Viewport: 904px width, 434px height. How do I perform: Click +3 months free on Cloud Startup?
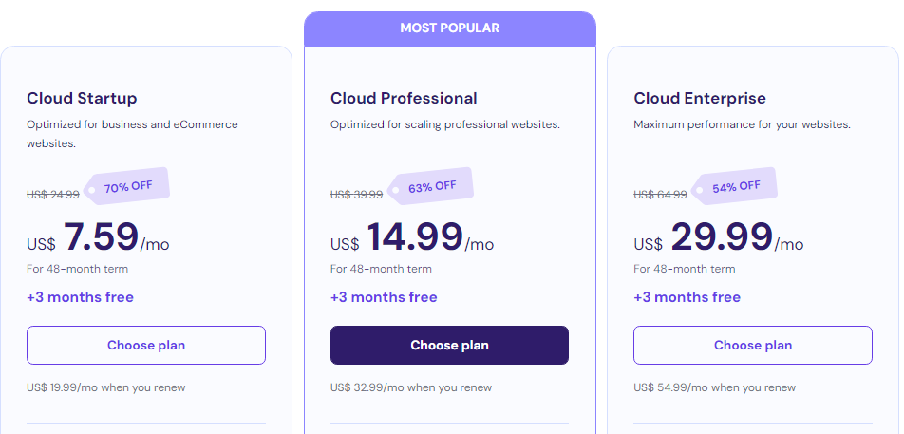pos(80,297)
